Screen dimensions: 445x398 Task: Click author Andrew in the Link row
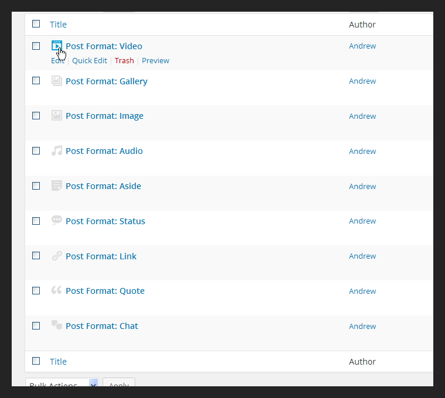(362, 256)
